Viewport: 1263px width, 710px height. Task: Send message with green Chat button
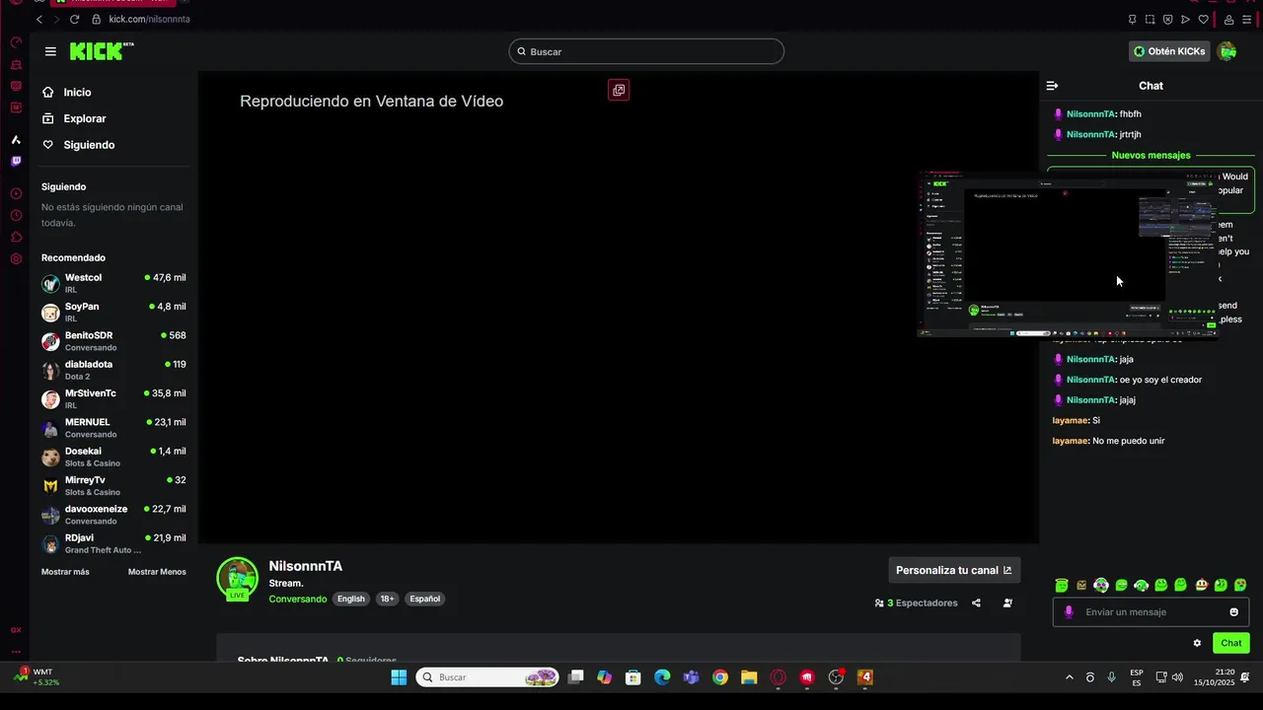(1231, 643)
